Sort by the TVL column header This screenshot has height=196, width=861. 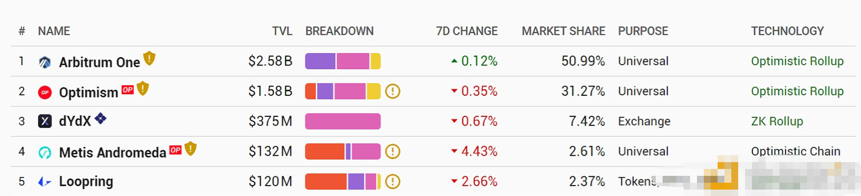point(282,31)
